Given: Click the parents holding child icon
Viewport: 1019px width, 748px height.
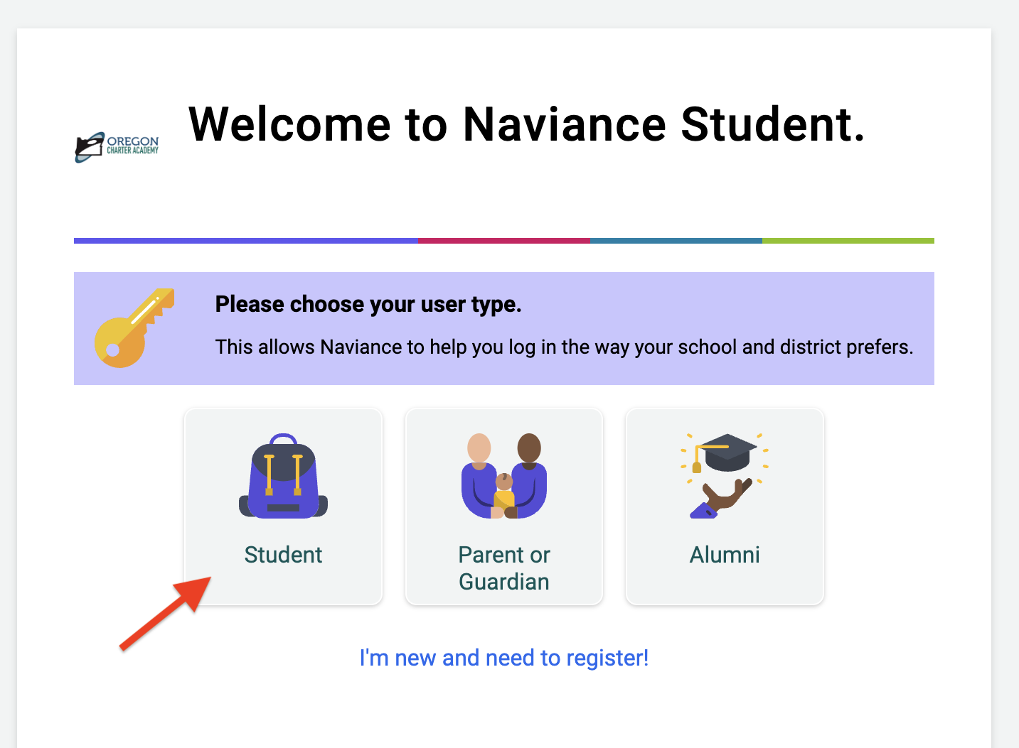Looking at the screenshot, I should coord(504,475).
